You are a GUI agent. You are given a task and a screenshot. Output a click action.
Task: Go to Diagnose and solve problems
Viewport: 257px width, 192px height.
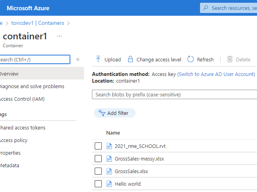tap(32, 86)
